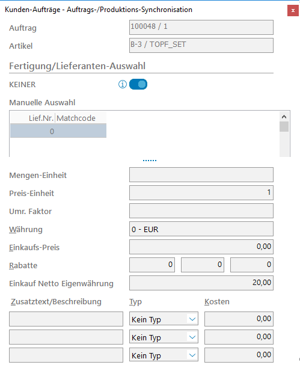Image resolution: width=300 pixels, height=365 pixels.
Task: Expand the second Kein Typ dropdown
Action: coord(164,337)
